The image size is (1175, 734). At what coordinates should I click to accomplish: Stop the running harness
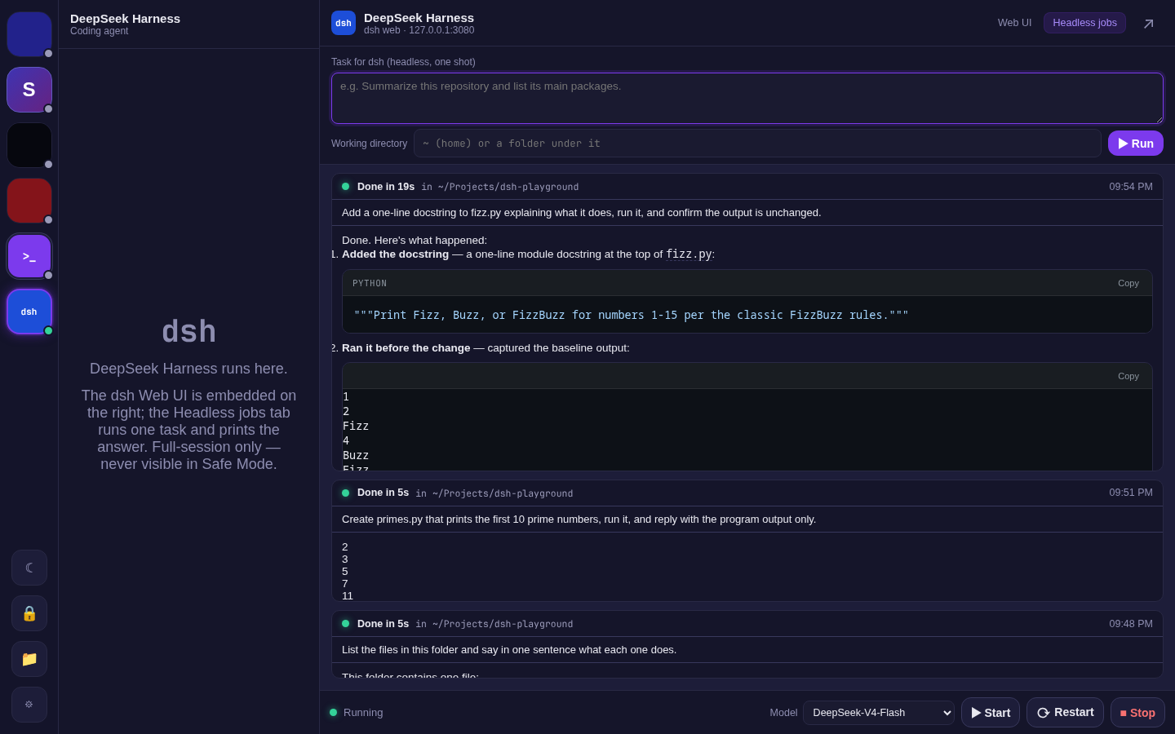(x=1137, y=713)
